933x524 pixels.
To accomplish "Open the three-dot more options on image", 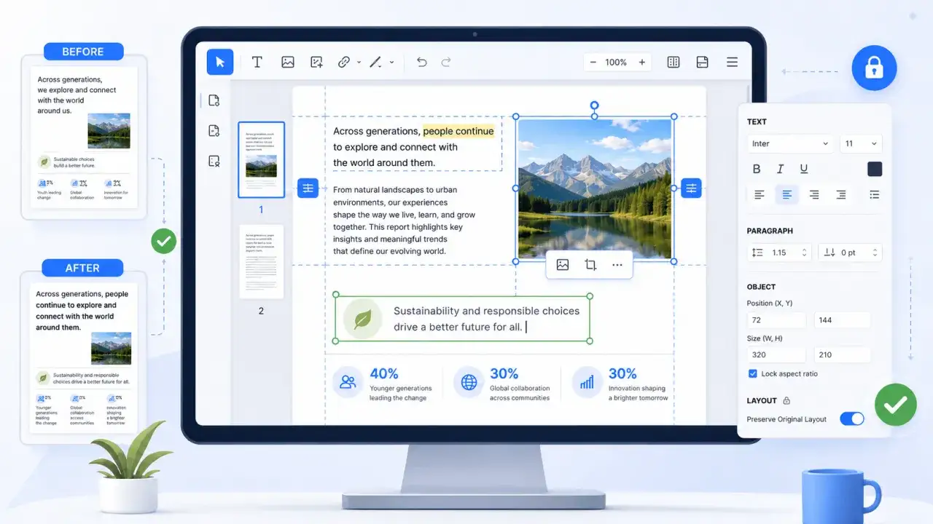I will coord(617,265).
